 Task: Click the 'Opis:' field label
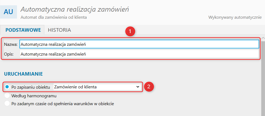(9, 54)
